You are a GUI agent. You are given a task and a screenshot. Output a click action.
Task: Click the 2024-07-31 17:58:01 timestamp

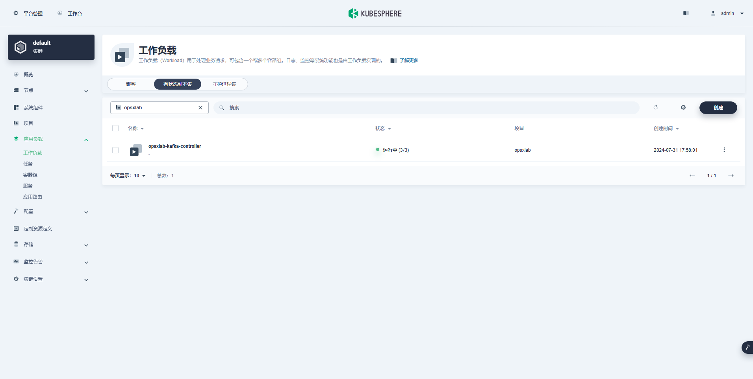click(675, 150)
